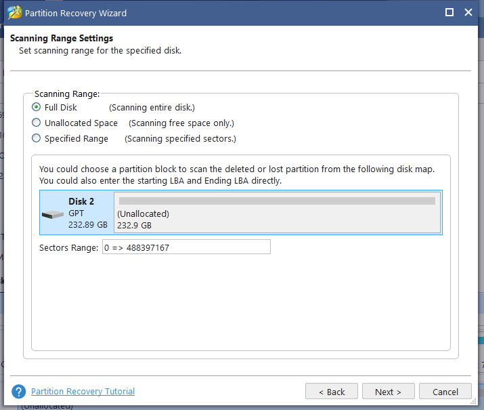Viewport: 484px width, 410px height.
Task: Click the window resize grip corner
Action: pos(473,401)
